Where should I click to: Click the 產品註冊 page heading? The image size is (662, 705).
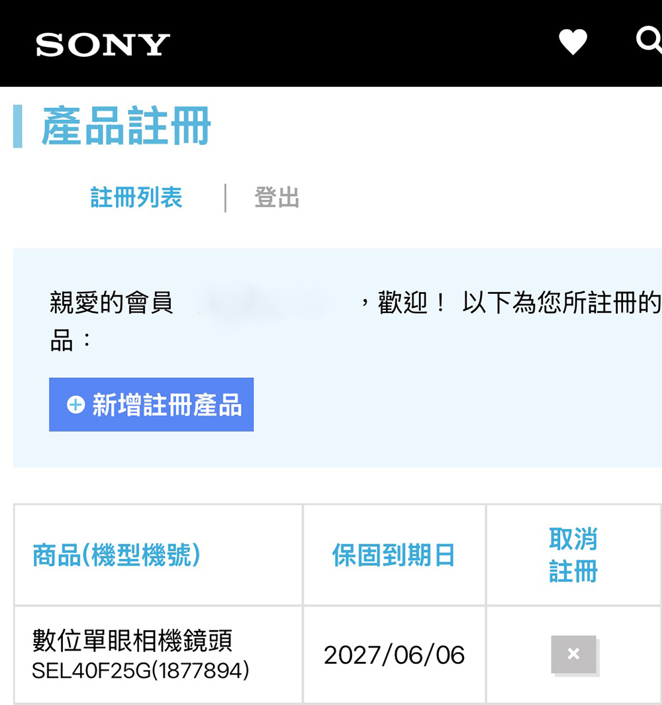pyautogui.click(x=126, y=126)
